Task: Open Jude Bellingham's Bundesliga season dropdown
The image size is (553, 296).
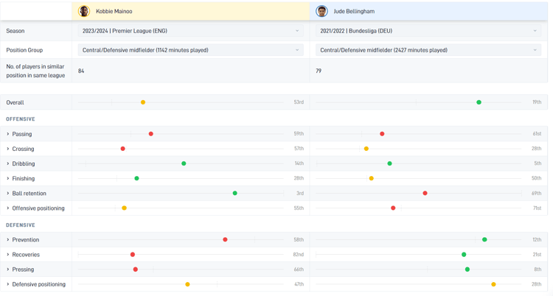Action: (x=428, y=31)
